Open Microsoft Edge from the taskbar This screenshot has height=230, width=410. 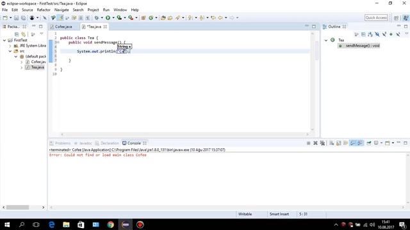[x=51, y=224]
